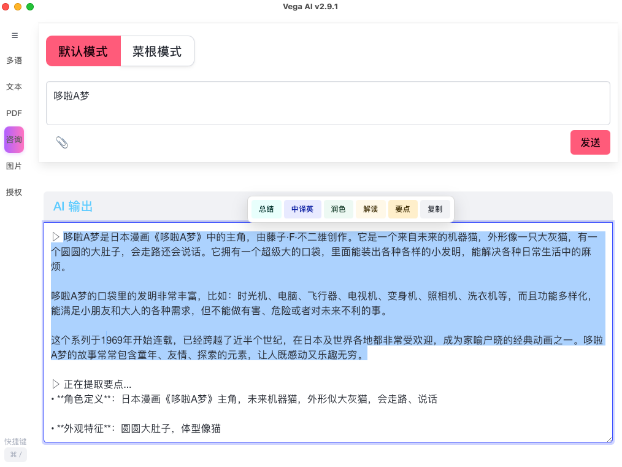Screen dimensions: 622x467
Task: Polish the text using 润色
Action: click(338, 209)
